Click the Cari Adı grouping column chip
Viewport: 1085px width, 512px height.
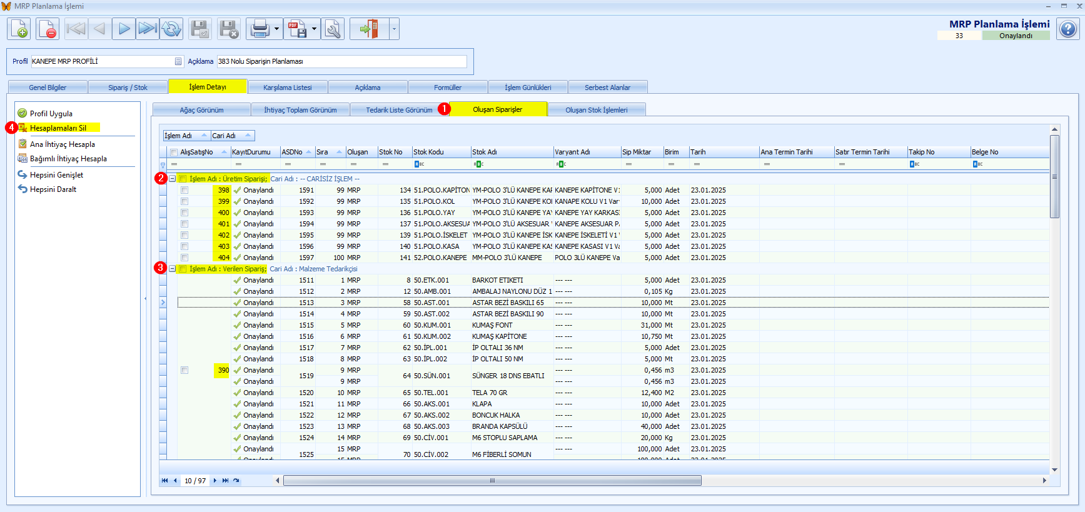[x=233, y=136]
